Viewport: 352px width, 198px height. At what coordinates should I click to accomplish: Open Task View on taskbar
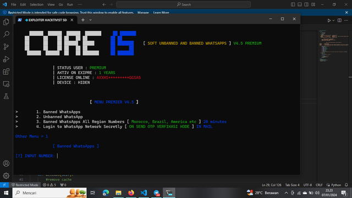coord(93,193)
